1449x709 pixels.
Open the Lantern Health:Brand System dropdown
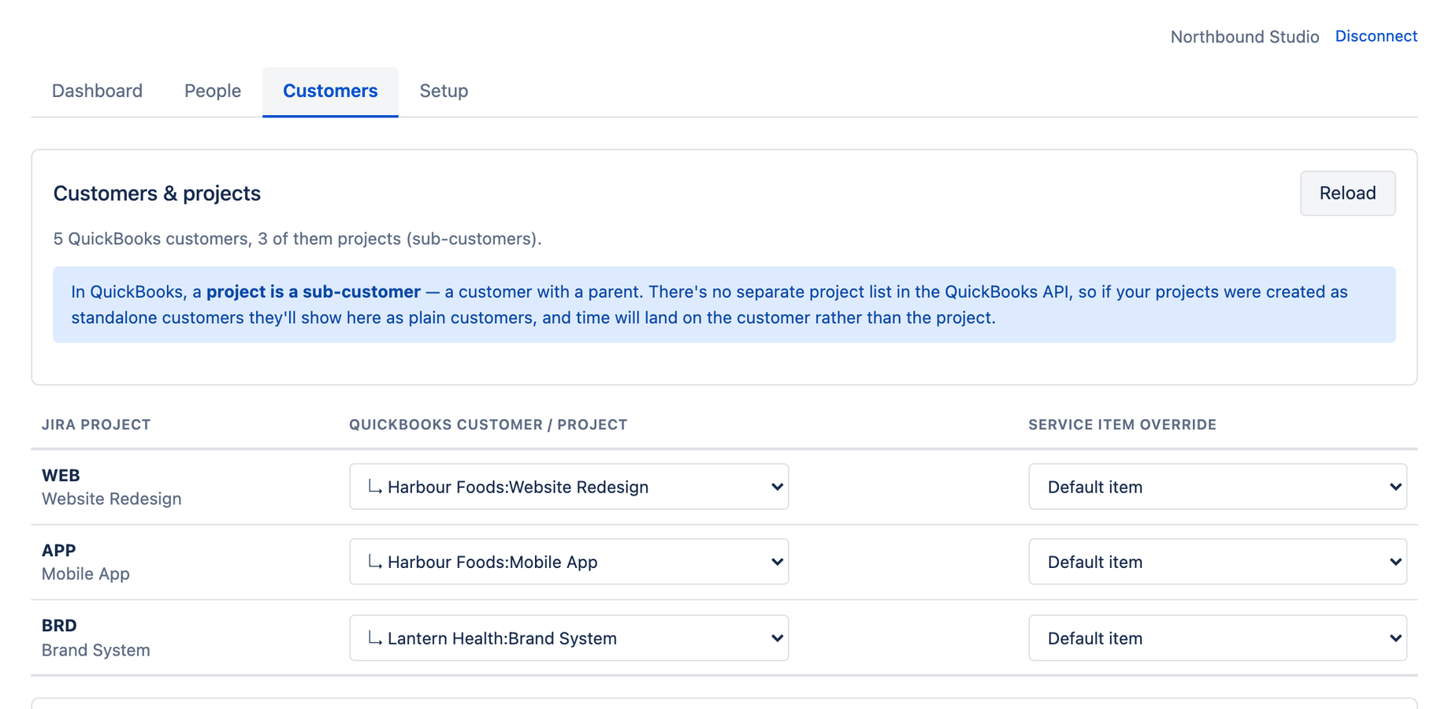coord(569,638)
